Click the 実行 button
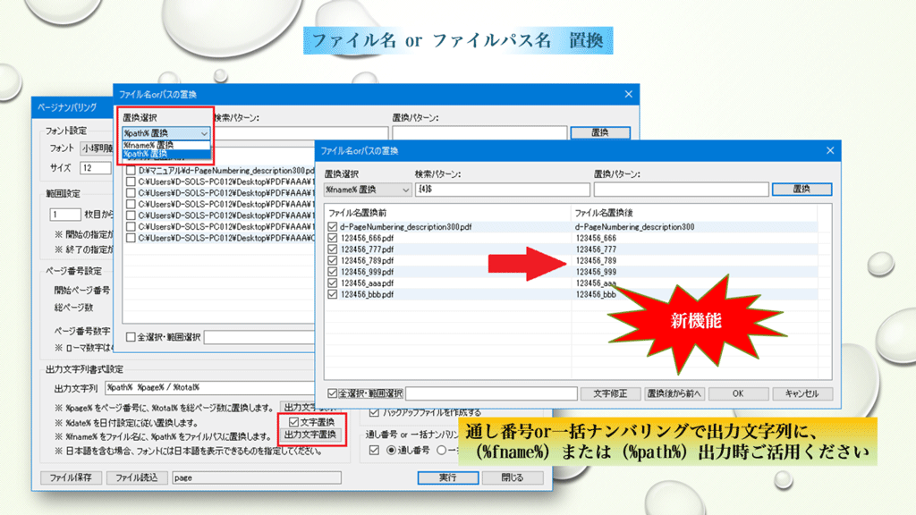Image resolution: width=916 pixels, height=515 pixels. (x=448, y=477)
